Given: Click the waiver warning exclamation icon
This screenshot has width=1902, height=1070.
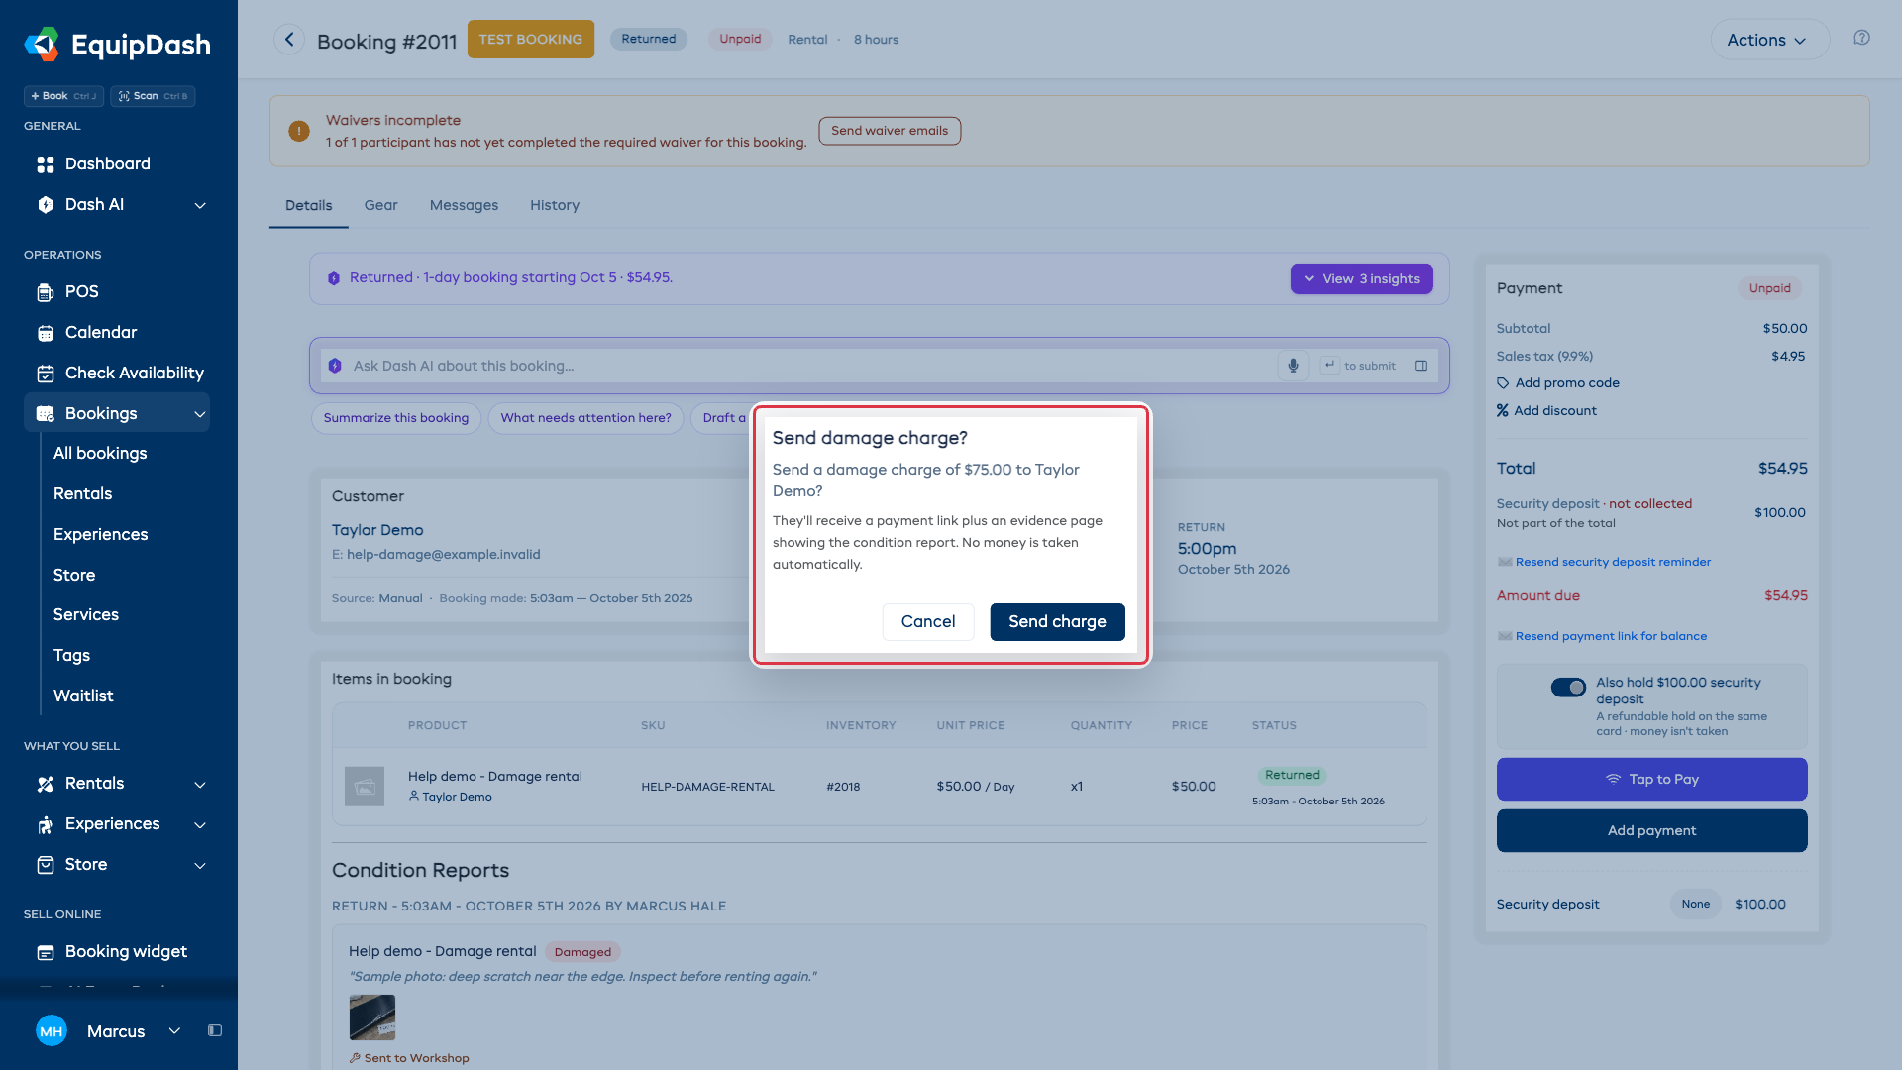Looking at the screenshot, I should tap(299, 131).
